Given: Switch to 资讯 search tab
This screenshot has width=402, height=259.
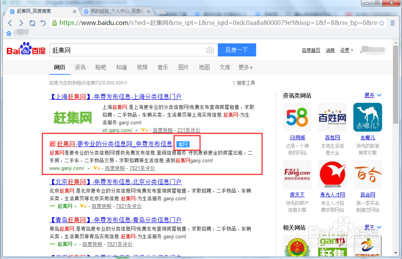Looking at the screenshot, I should [80, 67].
